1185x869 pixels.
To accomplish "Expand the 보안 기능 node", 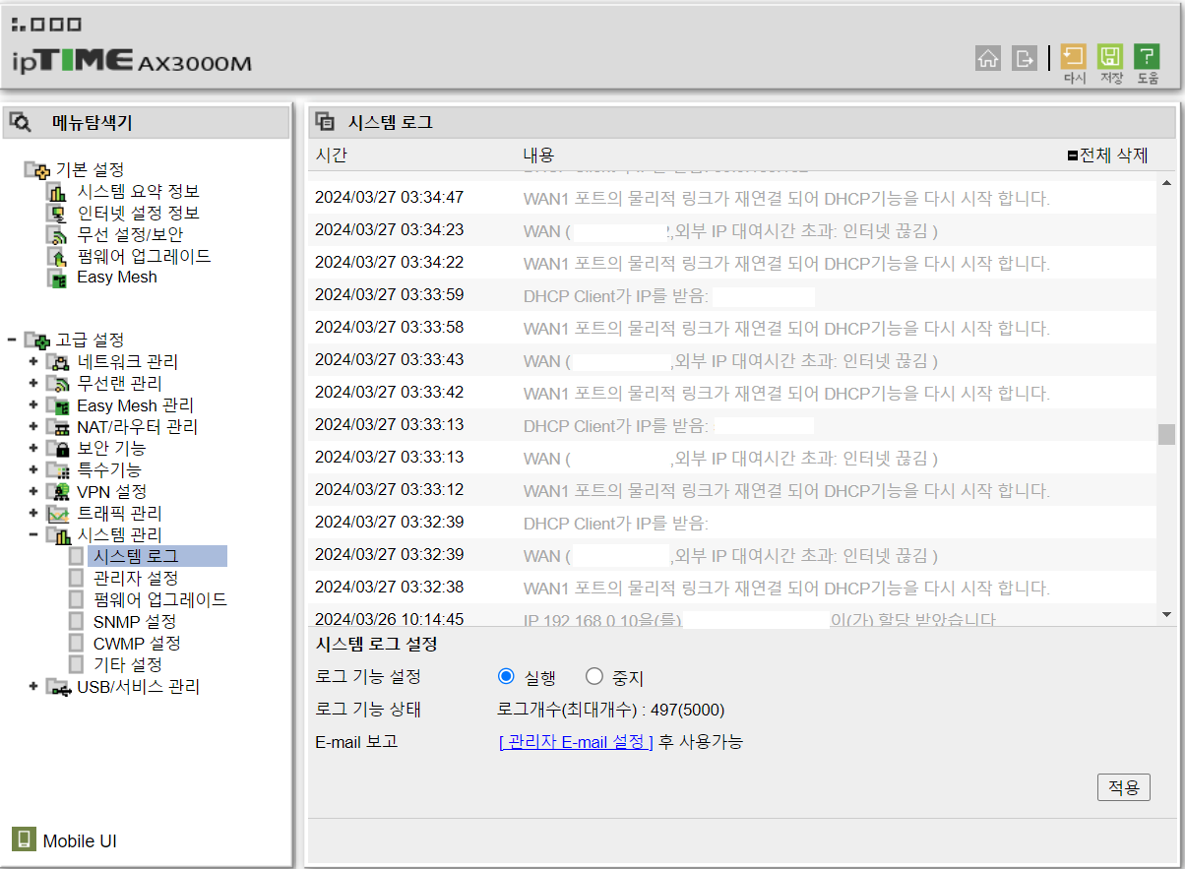I will click(33, 448).
